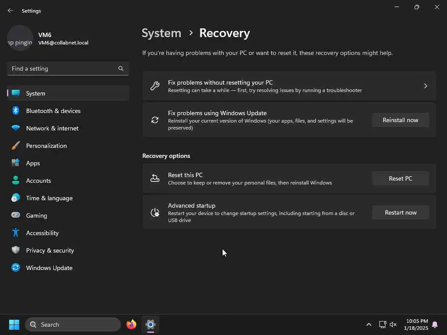Select Accounts in the sidebar
The height and width of the screenshot is (335, 447).
[x=68, y=181]
